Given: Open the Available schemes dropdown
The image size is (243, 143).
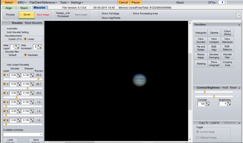Looking at the screenshot, I should (x=23, y=135).
